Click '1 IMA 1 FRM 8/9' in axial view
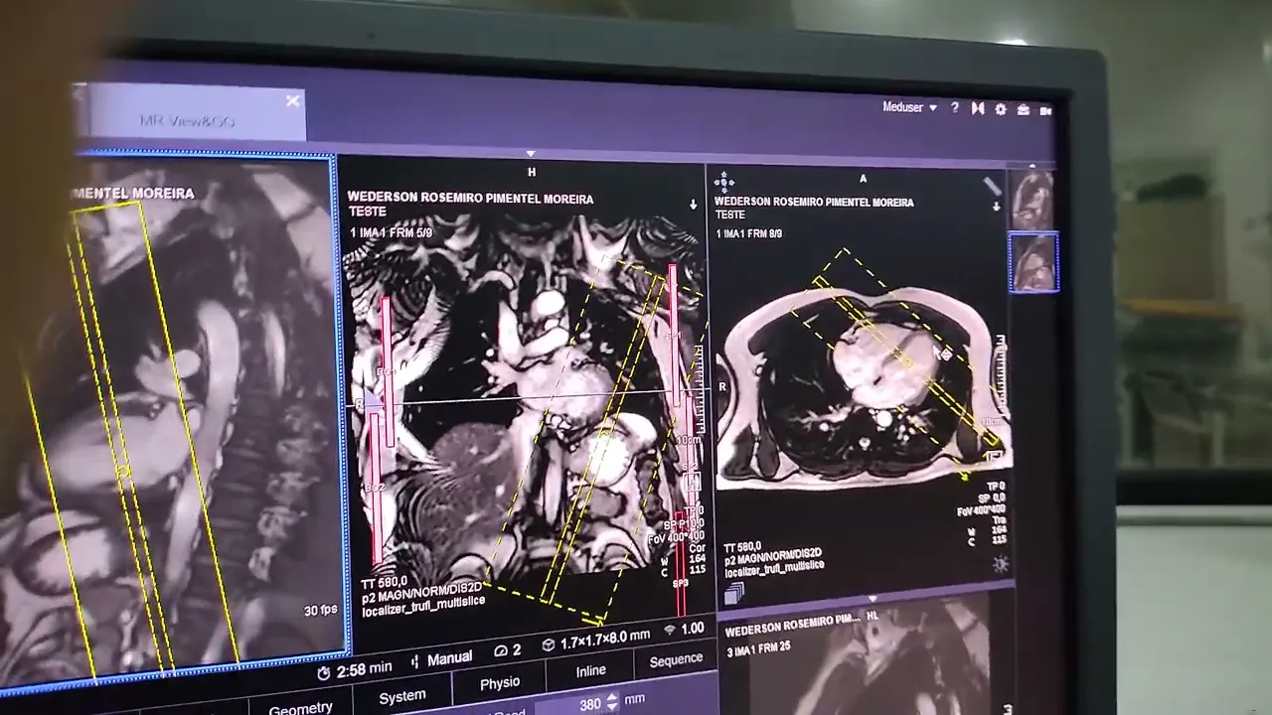1272x715 pixels. tap(748, 233)
